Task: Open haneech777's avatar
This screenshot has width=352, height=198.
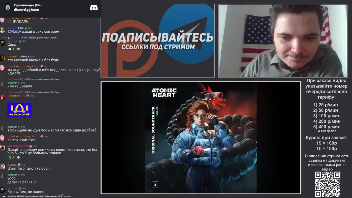Action: pyautogui.click(x=2, y=58)
